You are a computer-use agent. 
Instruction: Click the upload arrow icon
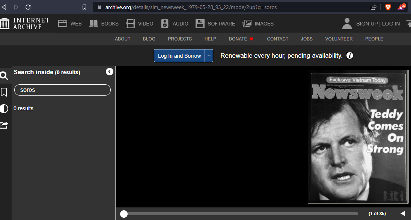click(x=409, y=24)
